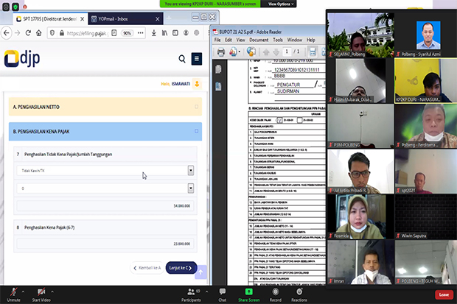The width and height of the screenshot is (457, 304).
Task: Expand the arrow next to Participants
Action: click(x=206, y=291)
